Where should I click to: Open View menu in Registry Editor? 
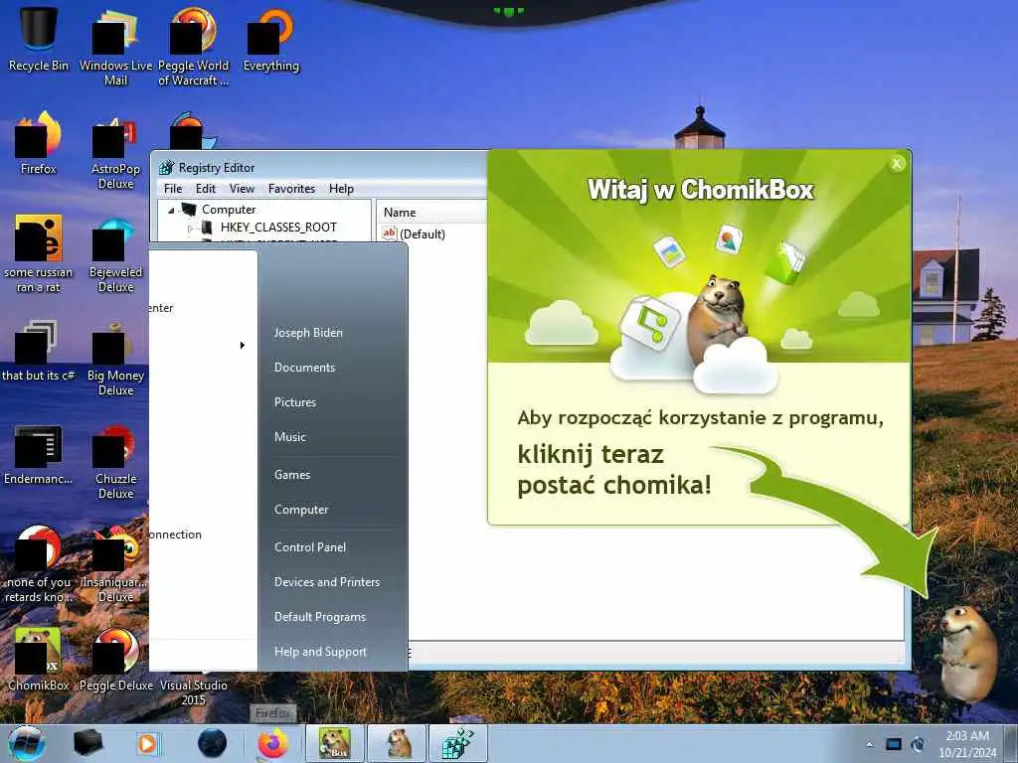(242, 189)
